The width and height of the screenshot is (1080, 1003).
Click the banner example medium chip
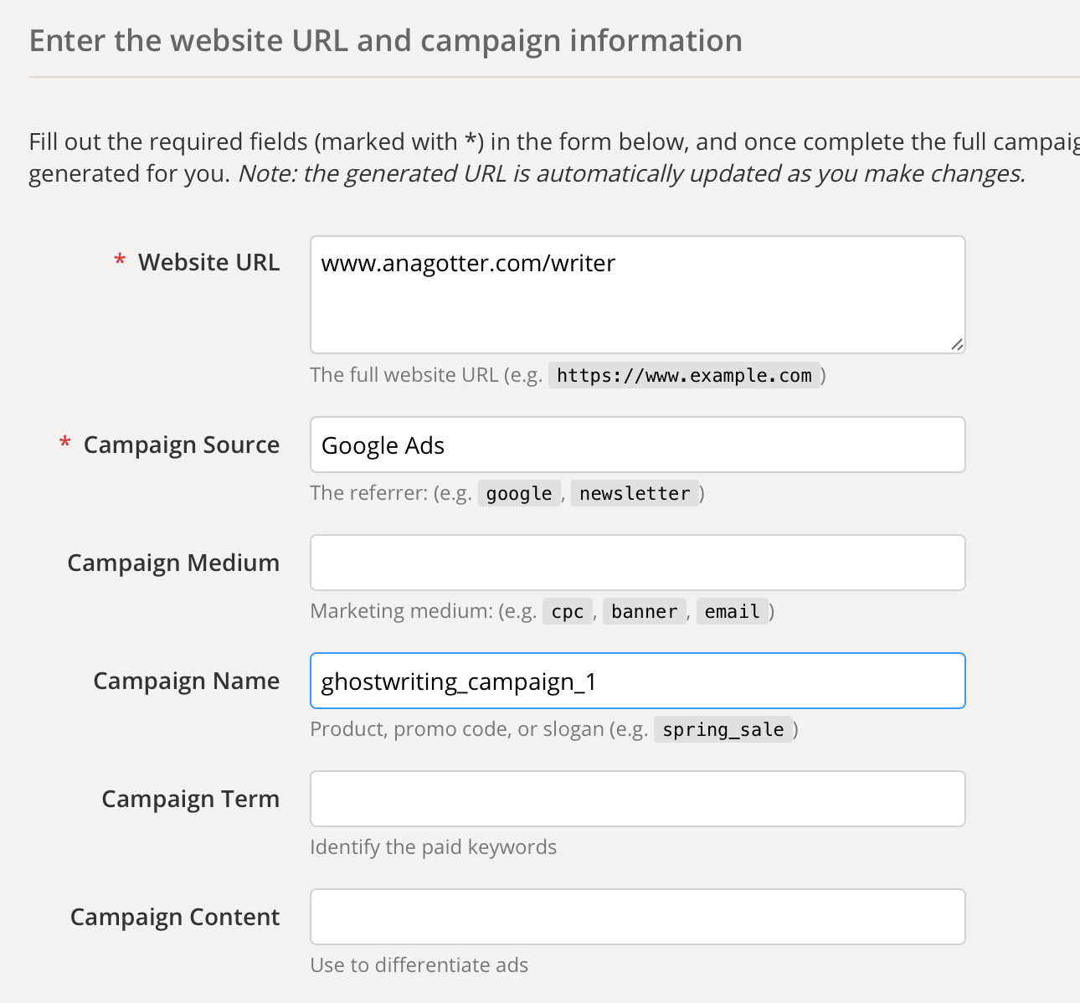pos(645,611)
